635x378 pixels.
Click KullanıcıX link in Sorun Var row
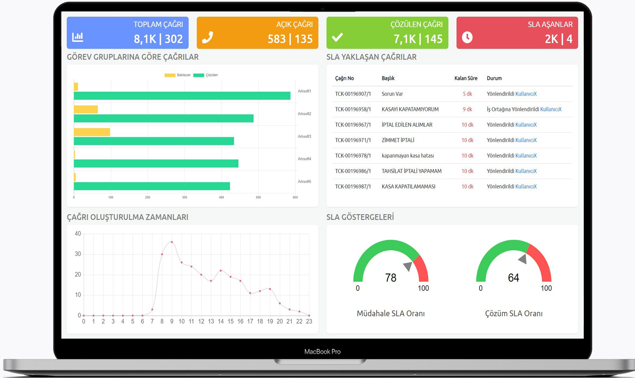tap(526, 94)
